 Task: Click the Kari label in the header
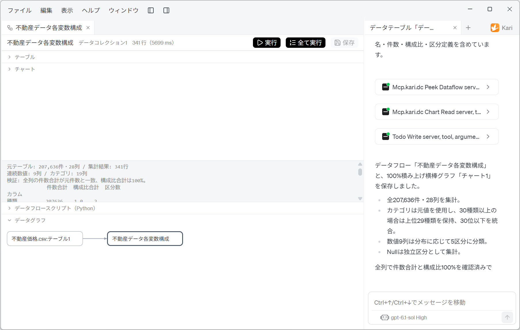coord(507,28)
